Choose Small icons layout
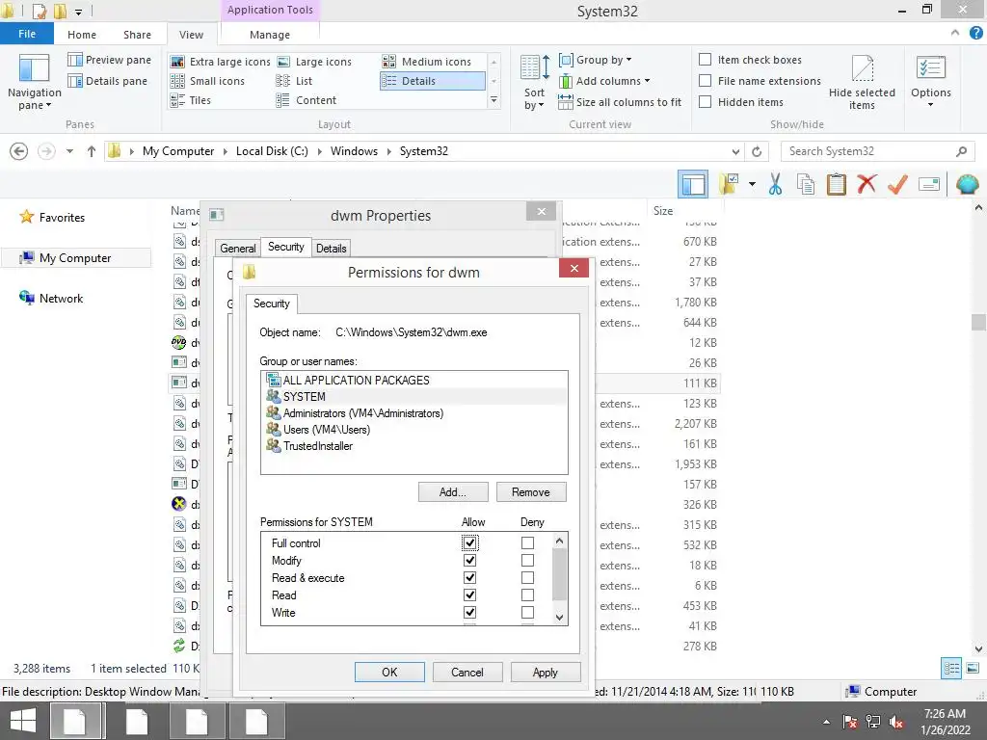 pyautogui.click(x=208, y=81)
